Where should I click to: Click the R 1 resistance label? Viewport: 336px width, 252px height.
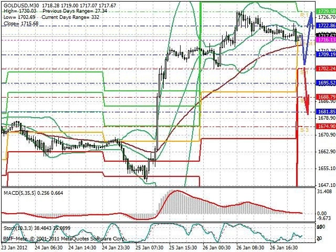pyautogui.click(x=304, y=15)
